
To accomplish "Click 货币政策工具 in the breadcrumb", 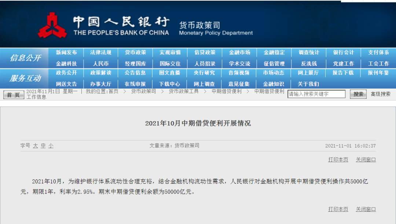I will [x=184, y=92].
